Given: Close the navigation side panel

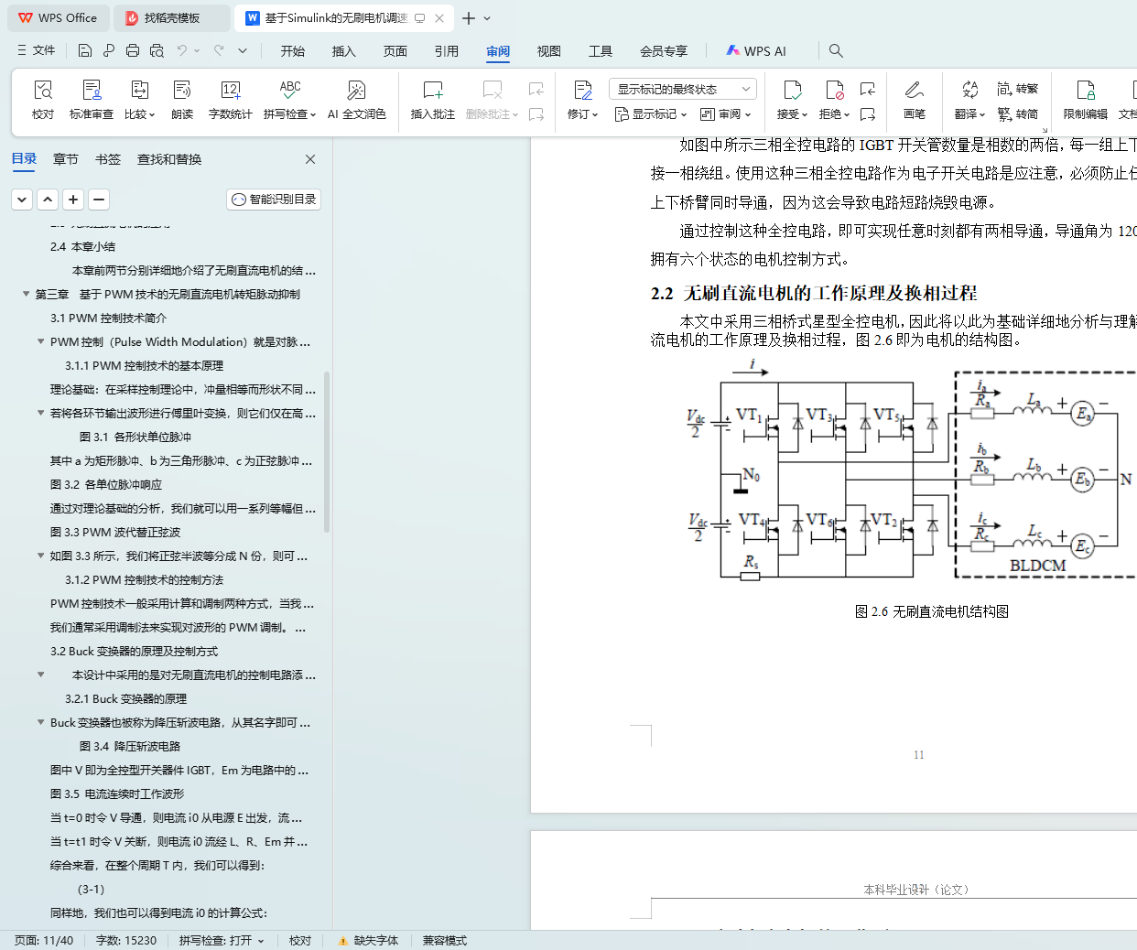Looking at the screenshot, I should (310, 159).
